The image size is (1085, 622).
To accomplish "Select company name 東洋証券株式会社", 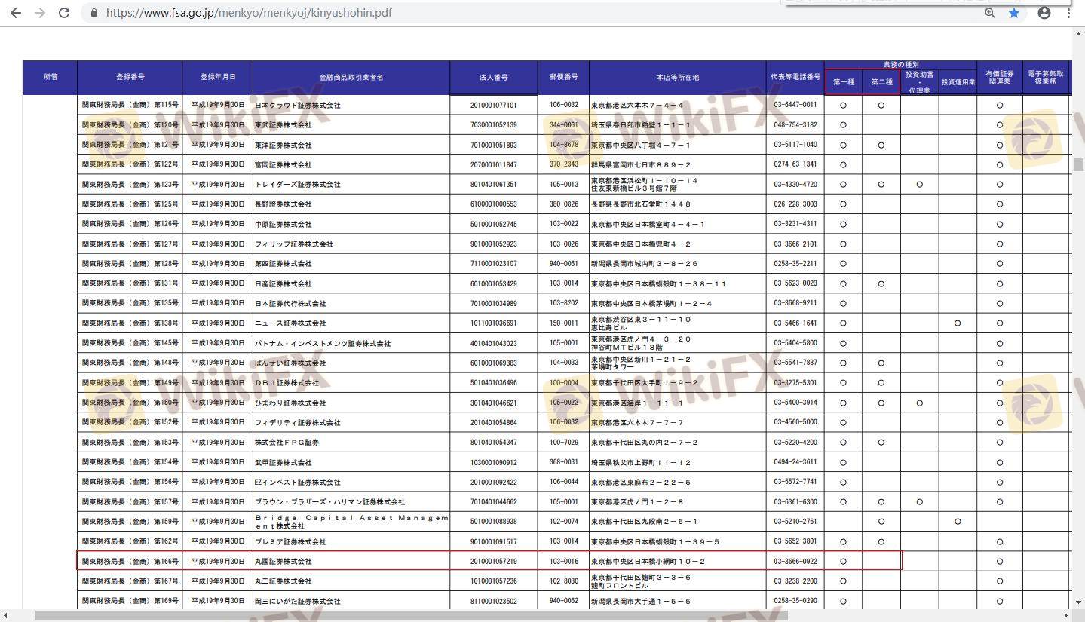I will point(284,145).
